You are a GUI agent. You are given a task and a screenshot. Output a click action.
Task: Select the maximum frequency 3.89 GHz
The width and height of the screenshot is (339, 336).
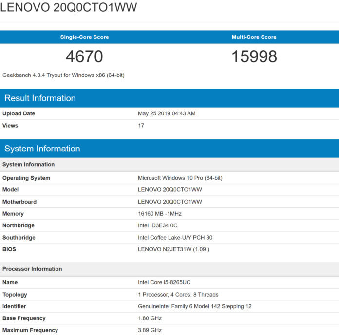(x=150, y=330)
